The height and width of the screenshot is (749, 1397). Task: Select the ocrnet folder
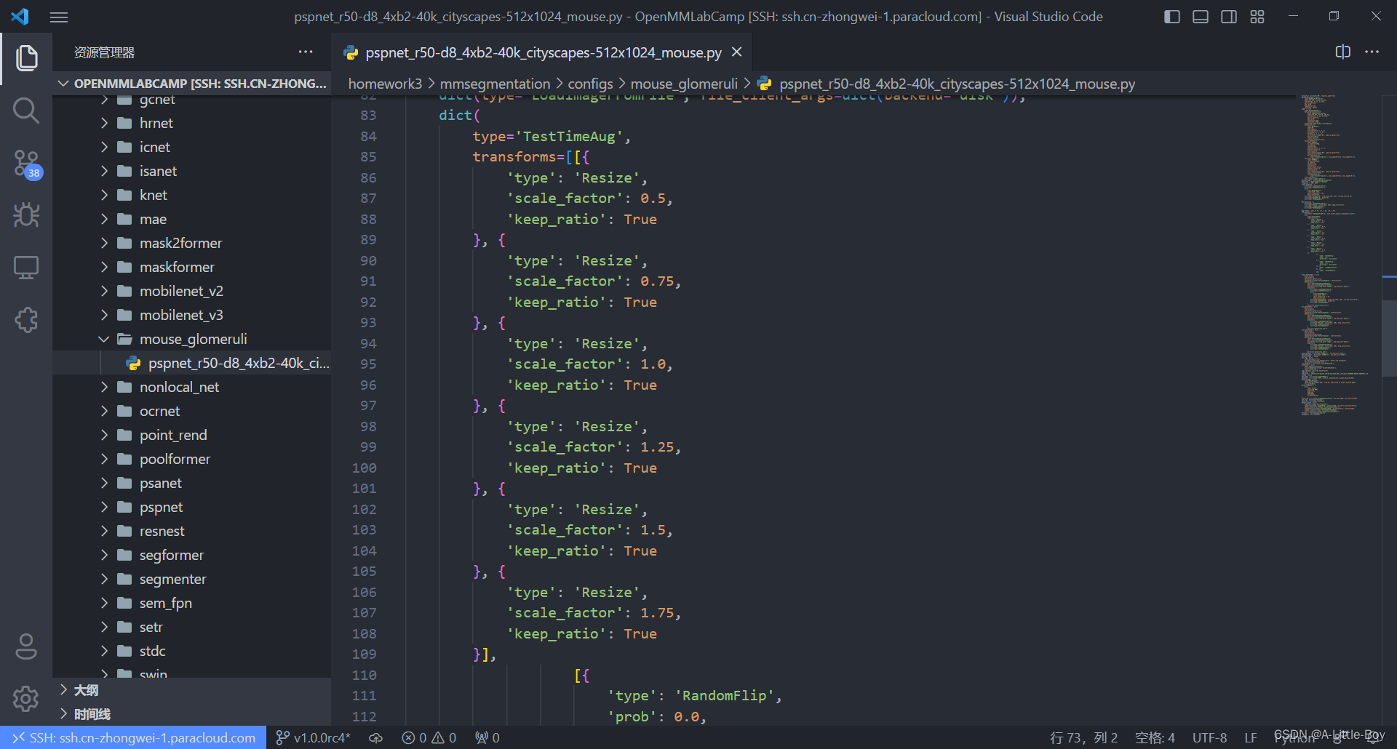point(192,411)
